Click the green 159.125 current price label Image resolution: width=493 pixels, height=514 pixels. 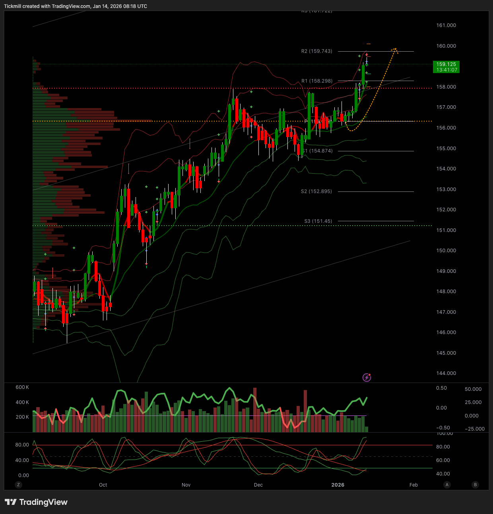[446, 67]
